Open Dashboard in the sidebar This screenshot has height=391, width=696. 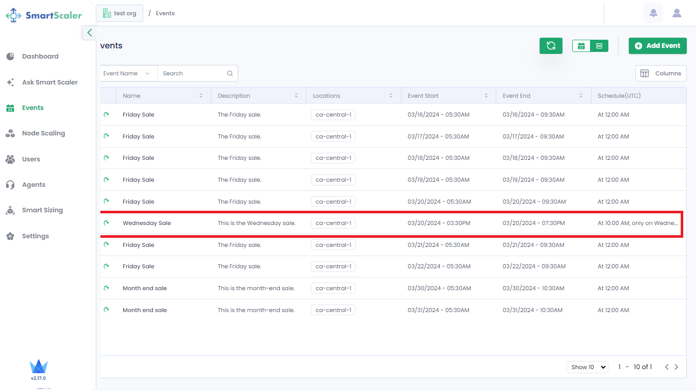[x=40, y=57]
